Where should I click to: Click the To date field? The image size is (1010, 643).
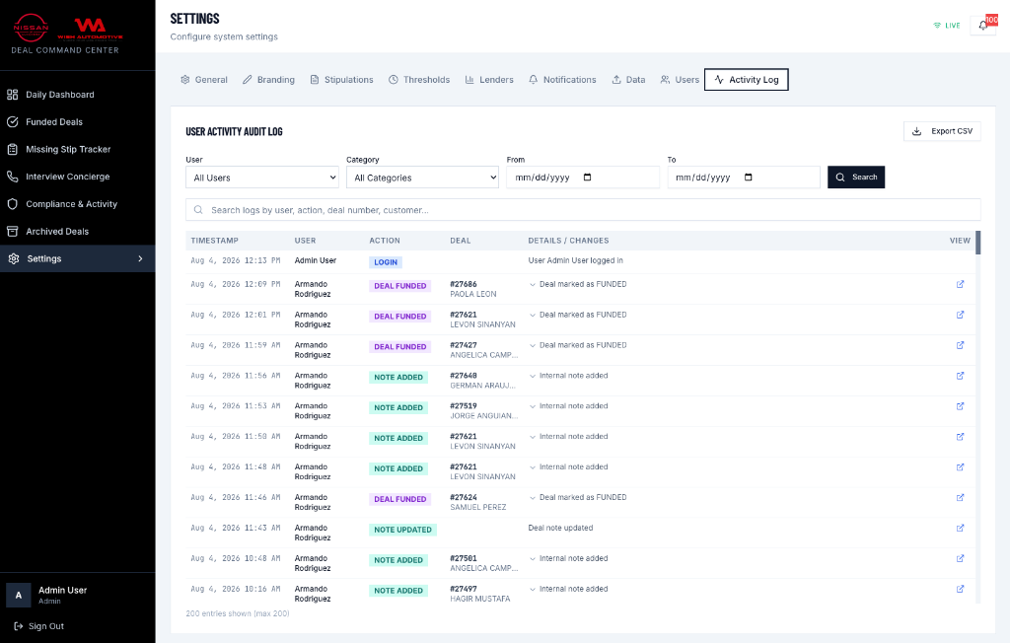744,178
